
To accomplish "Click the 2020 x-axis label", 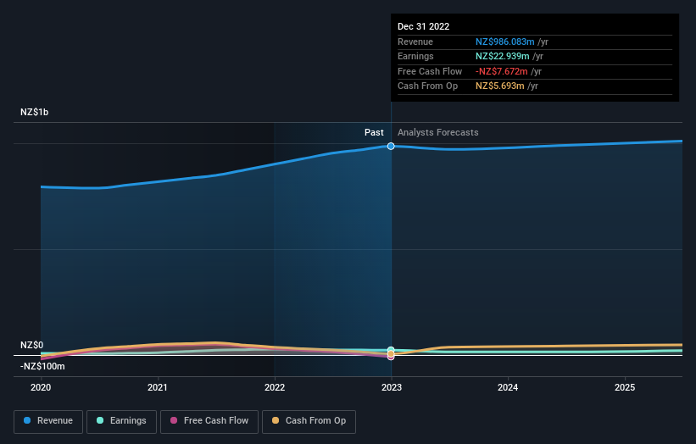I will click(x=41, y=388).
